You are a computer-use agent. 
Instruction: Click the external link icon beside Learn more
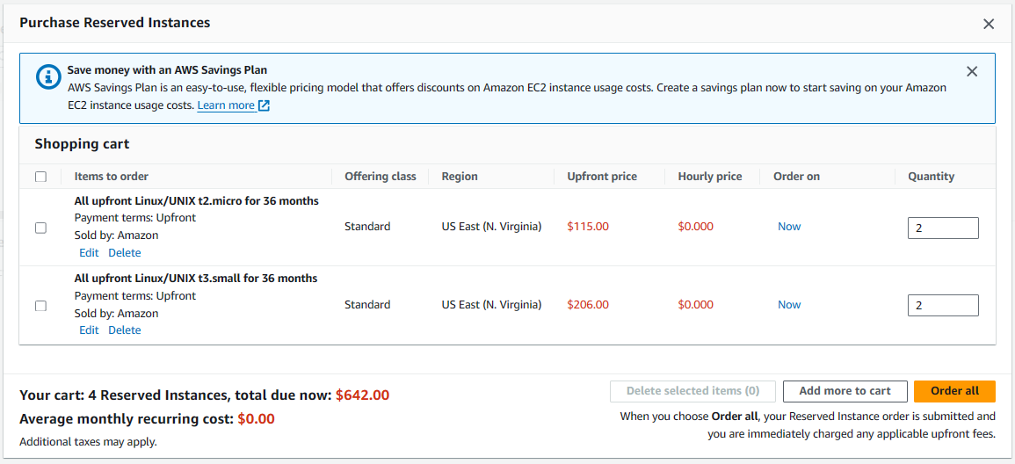point(264,105)
